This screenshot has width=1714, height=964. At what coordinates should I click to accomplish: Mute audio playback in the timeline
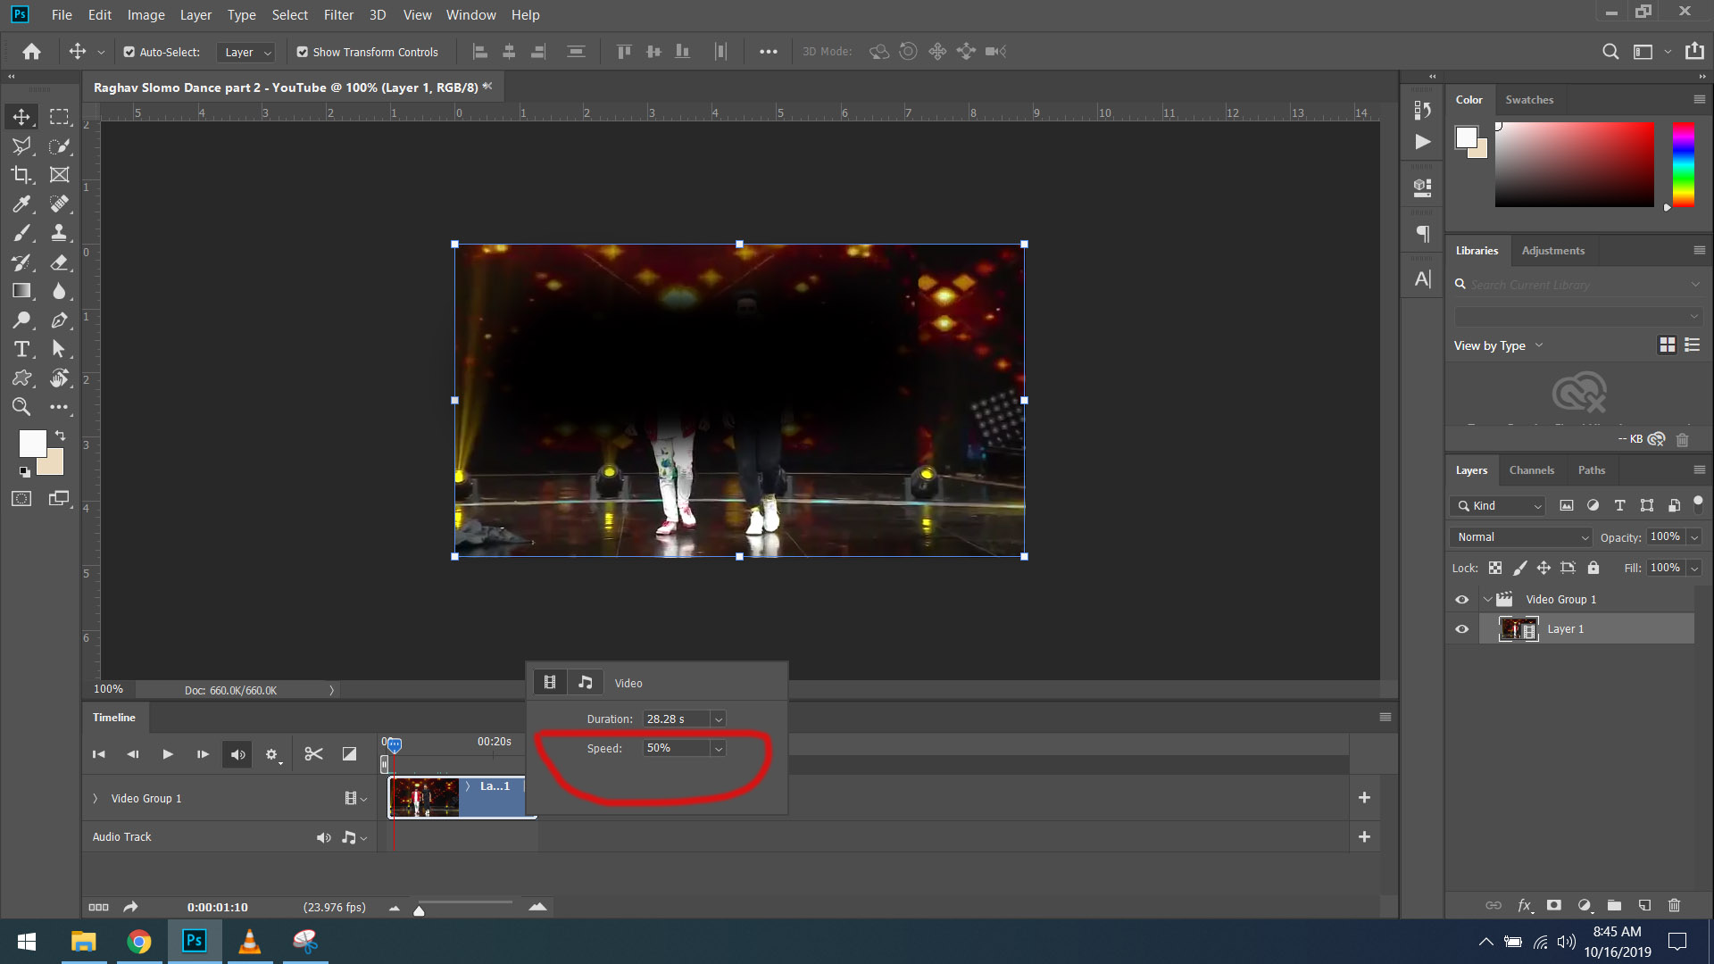click(x=237, y=753)
